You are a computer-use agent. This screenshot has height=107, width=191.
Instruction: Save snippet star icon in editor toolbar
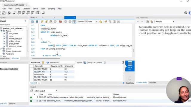[101, 22]
